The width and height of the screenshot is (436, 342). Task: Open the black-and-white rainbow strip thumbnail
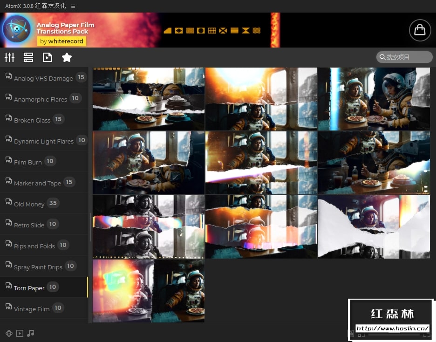149,226
